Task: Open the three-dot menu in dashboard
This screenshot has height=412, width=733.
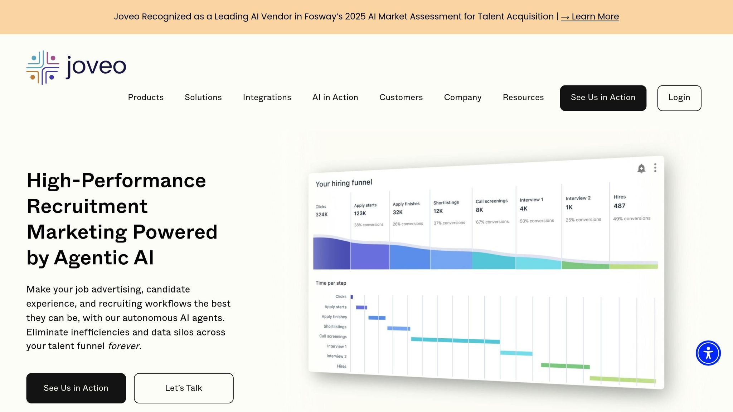Action: (x=655, y=168)
